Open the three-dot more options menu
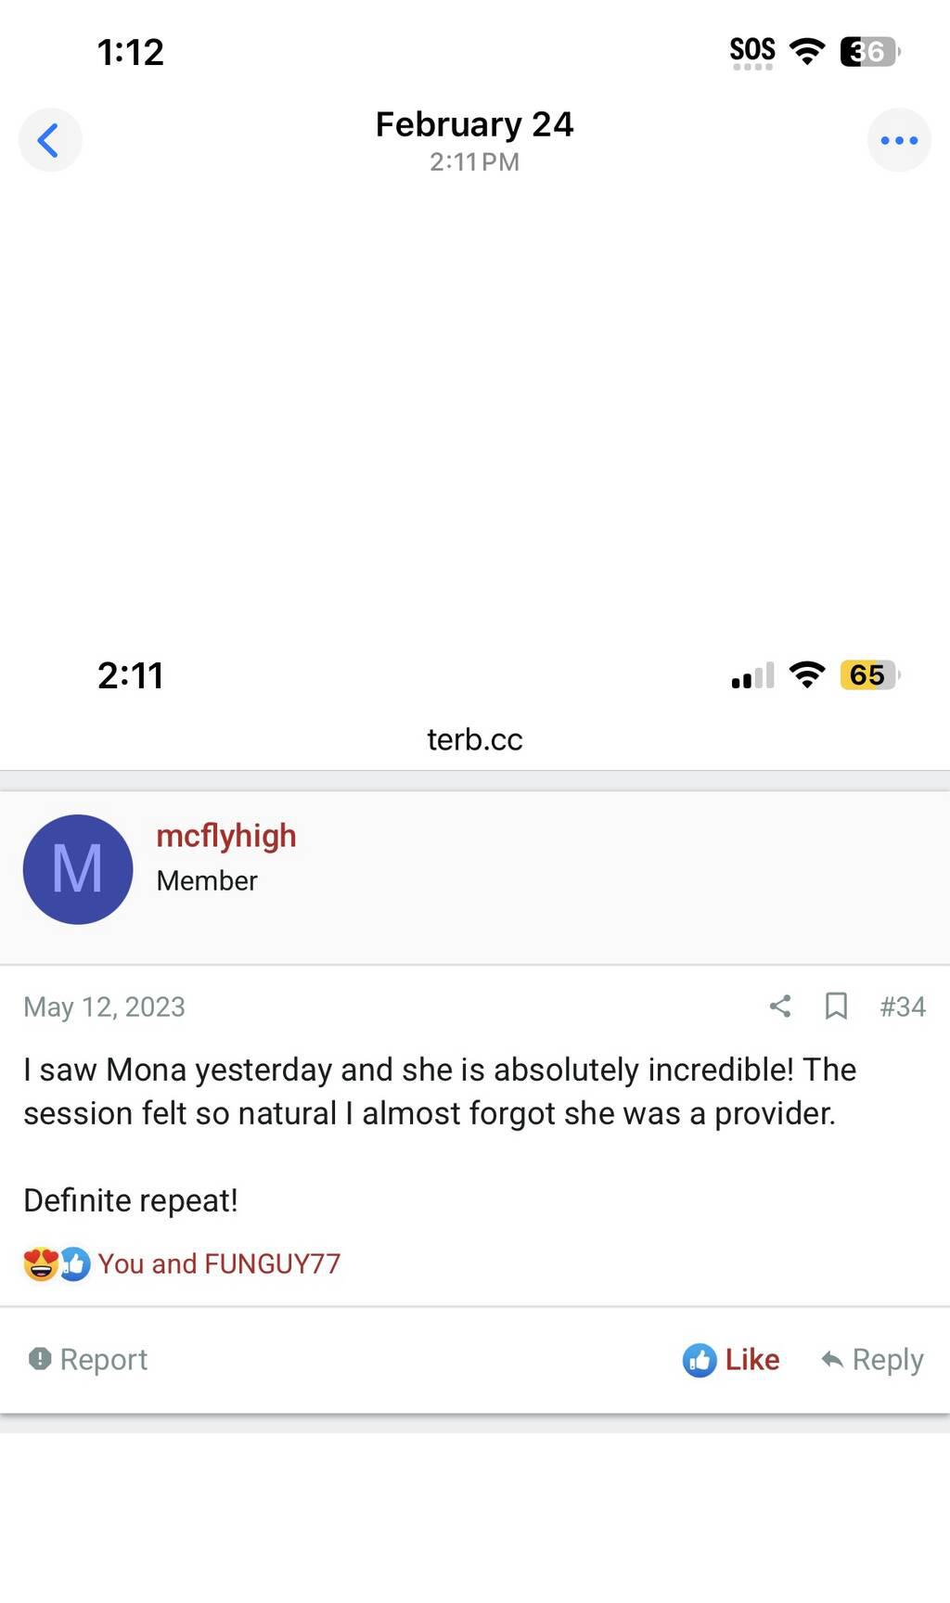This screenshot has height=1603, width=950. pos(898,141)
